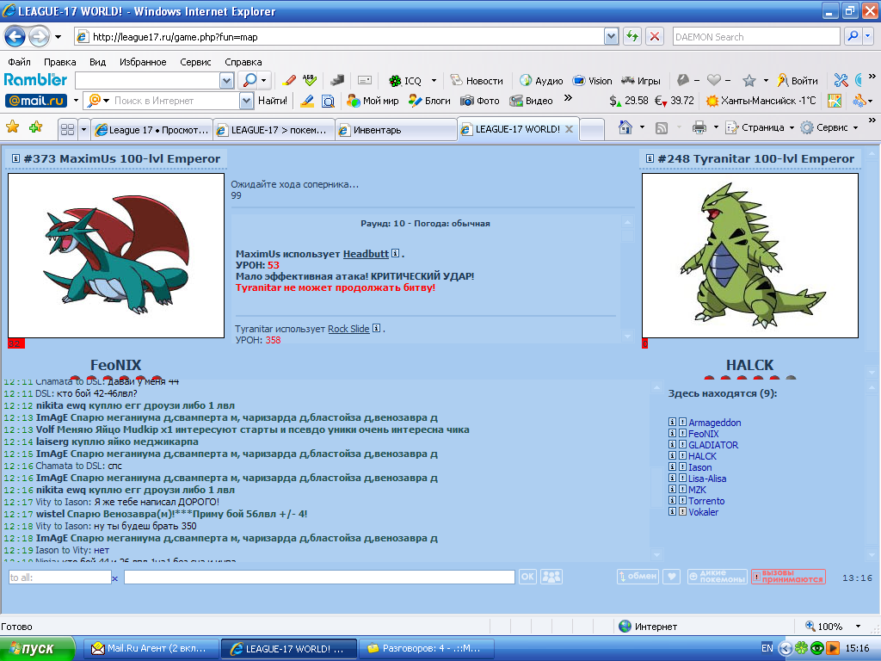Click the GLADIATOR player link
The height and width of the screenshot is (661, 881).
pos(713,445)
